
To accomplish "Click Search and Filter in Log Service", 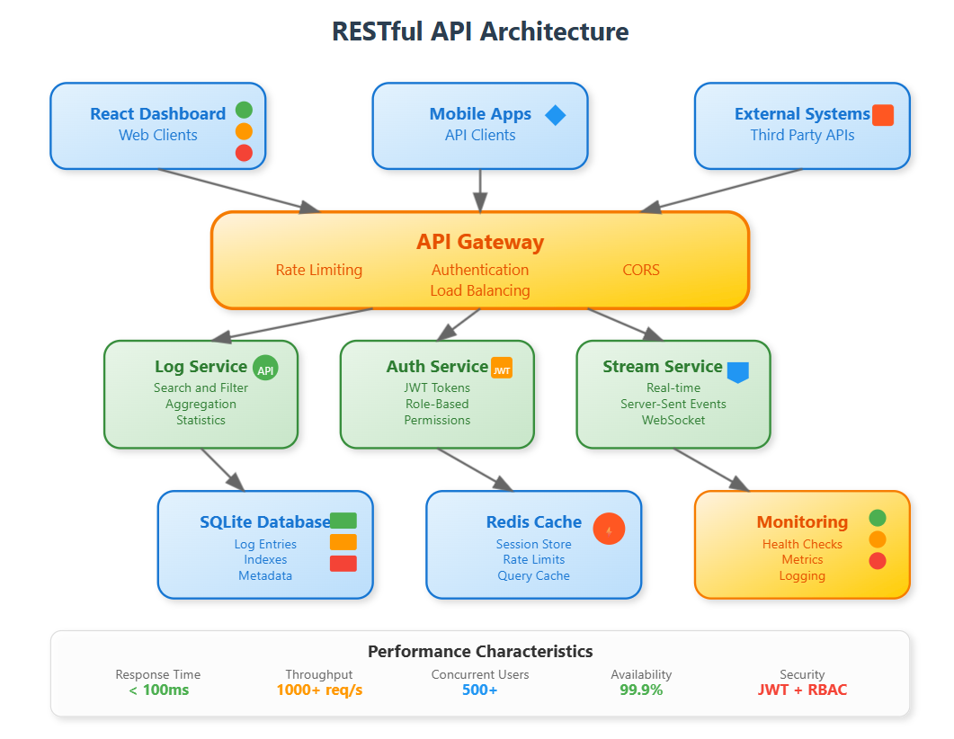I will coord(201,387).
